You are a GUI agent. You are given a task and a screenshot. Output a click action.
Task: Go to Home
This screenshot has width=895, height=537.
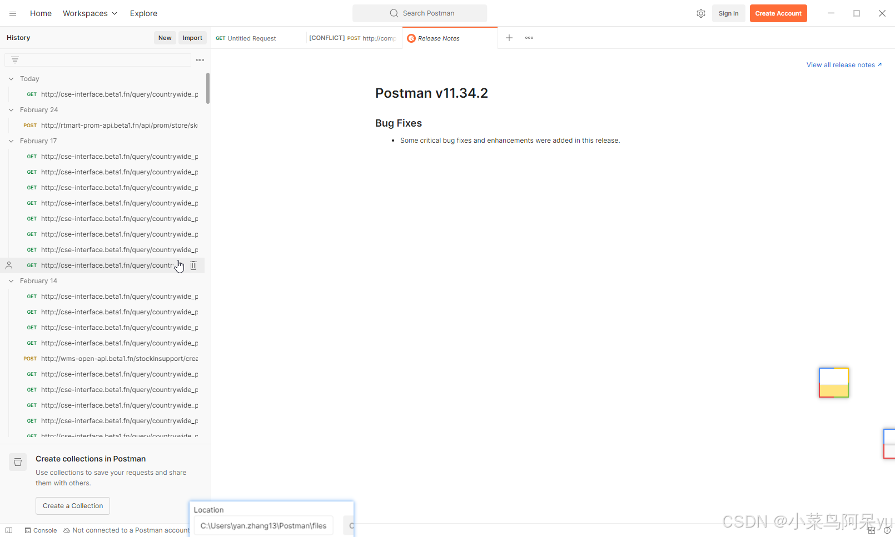click(x=41, y=13)
